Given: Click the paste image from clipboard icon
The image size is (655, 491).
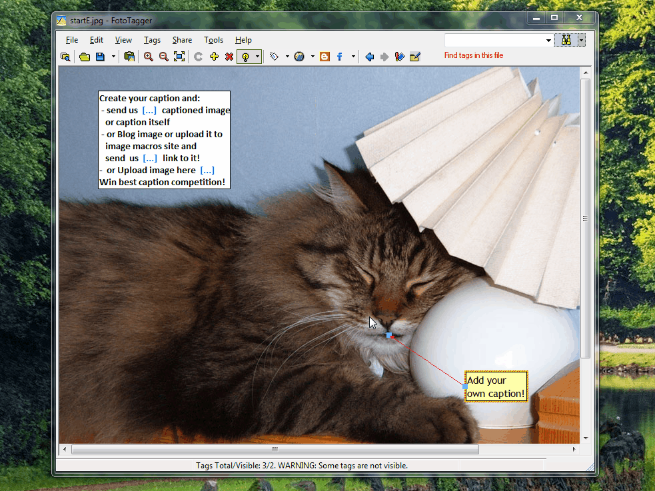Looking at the screenshot, I should pos(129,57).
